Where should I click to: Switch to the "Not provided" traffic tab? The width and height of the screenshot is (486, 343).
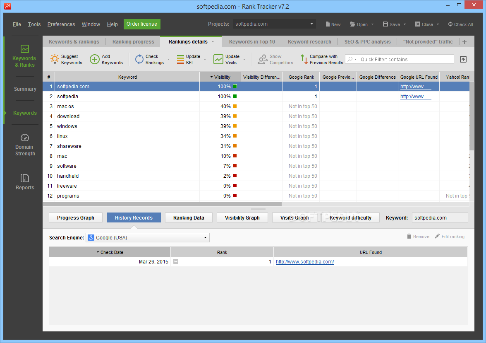[x=428, y=41]
